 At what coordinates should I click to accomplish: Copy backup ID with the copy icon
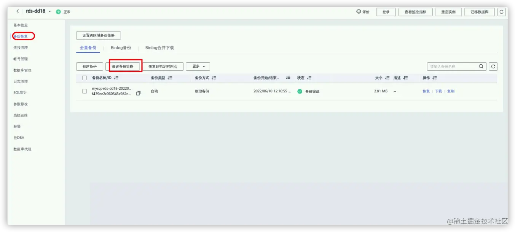138,93
